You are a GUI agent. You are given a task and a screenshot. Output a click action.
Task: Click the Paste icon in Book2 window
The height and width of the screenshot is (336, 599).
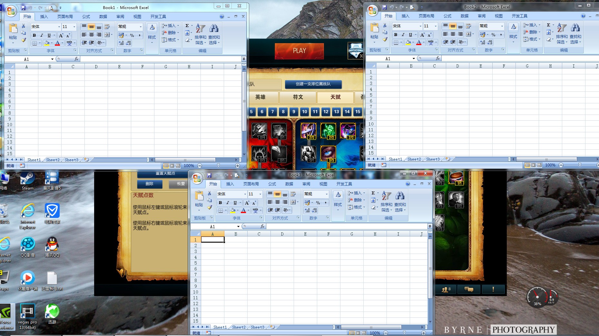pos(374,31)
